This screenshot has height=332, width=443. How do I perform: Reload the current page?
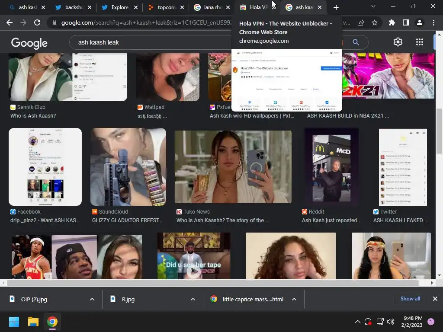click(x=37, y=22)
